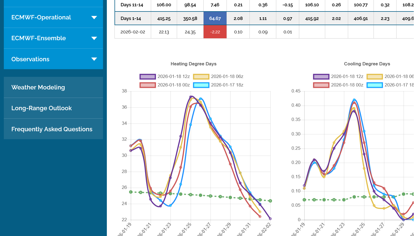Viewport: 414px width, 236px height.
Task: Toggle 2026-01-18 12z label in Heating Degree Days legend
Action: click(x=174, y=77)
